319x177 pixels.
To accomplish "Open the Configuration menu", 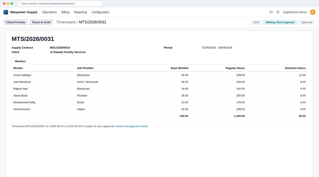I will point(100,12).
